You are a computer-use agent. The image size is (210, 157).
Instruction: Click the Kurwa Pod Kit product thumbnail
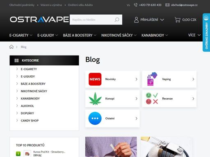pyautogui.click(x=27, y=153)
